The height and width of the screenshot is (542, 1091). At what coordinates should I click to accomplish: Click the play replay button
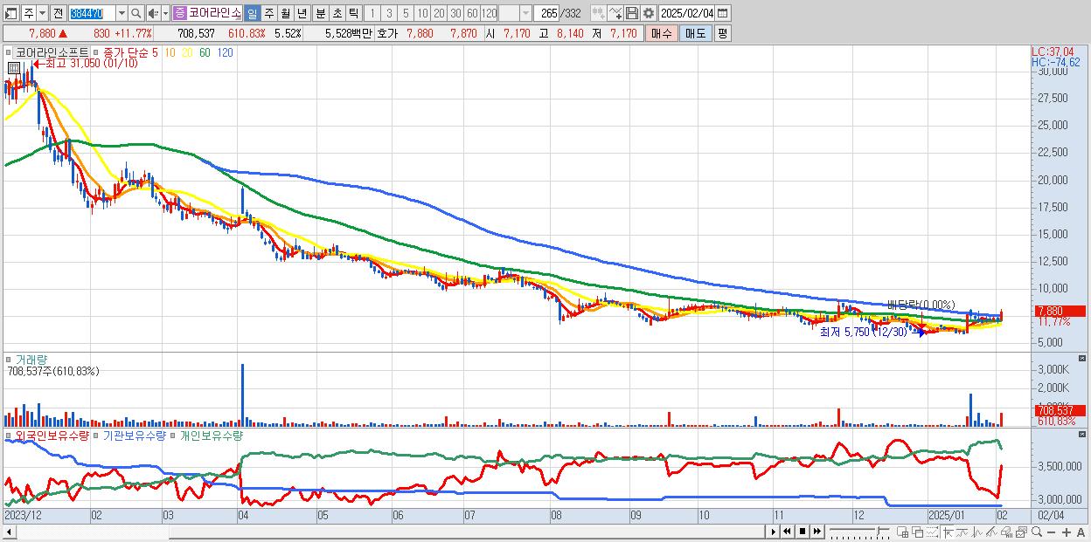(774, 532)
